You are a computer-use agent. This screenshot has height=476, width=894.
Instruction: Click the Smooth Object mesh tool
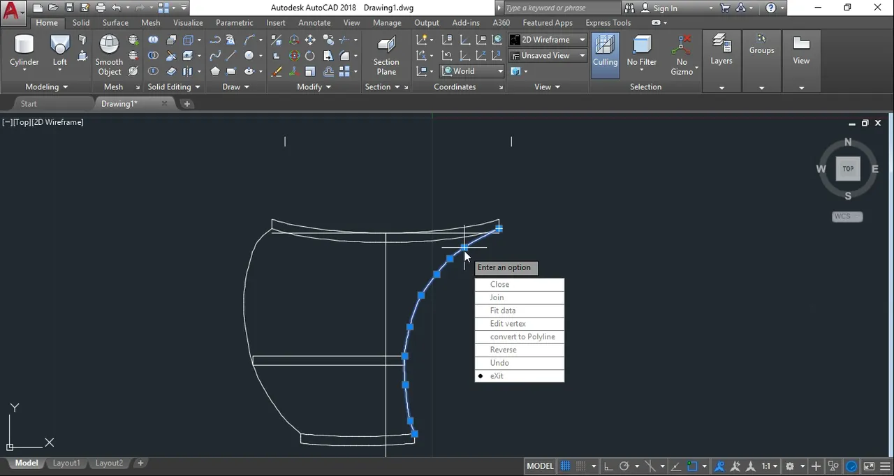point(109,55)
